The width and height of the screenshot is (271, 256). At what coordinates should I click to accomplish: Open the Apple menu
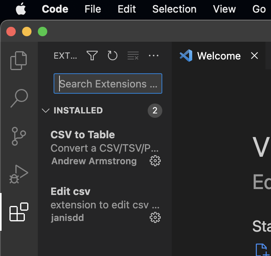pos(21,9)
